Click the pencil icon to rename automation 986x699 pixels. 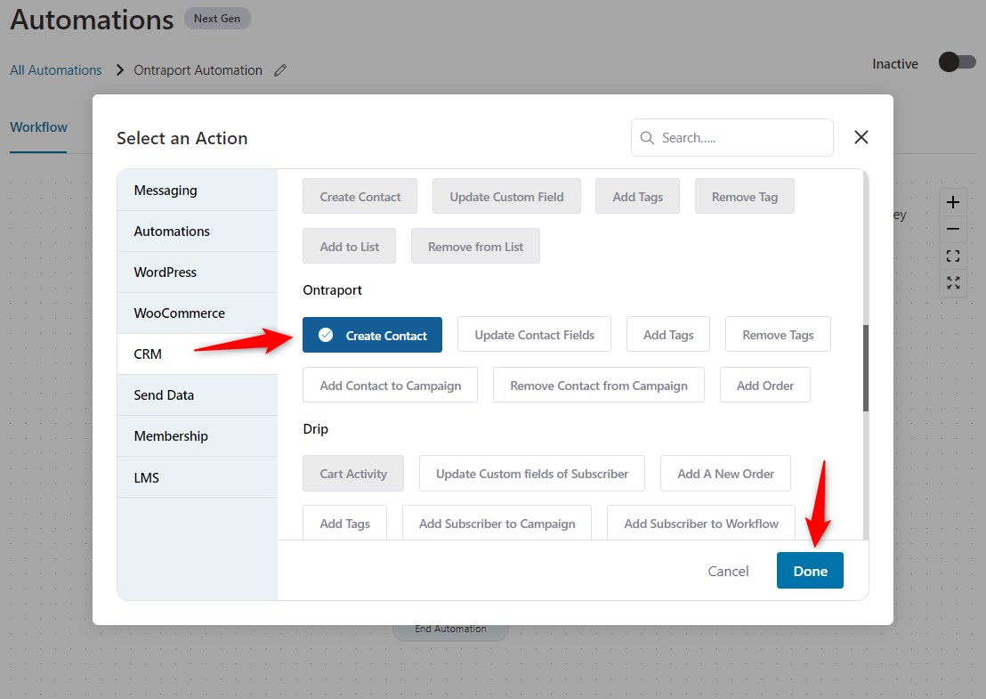click(280, 70)
